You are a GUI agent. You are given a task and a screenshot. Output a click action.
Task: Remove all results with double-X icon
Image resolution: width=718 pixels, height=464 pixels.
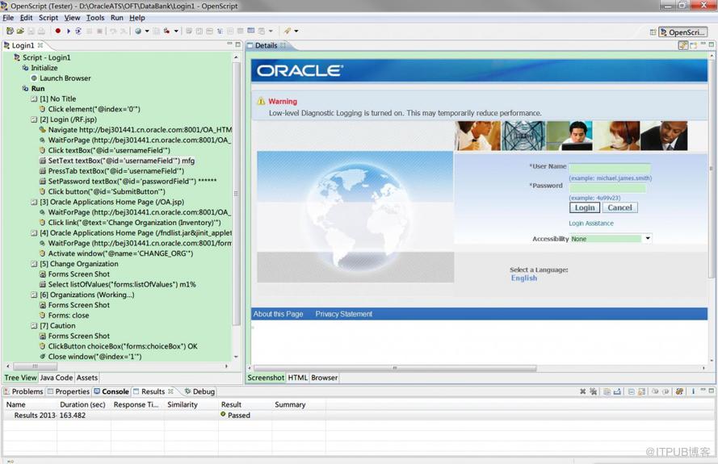[594, 391]
